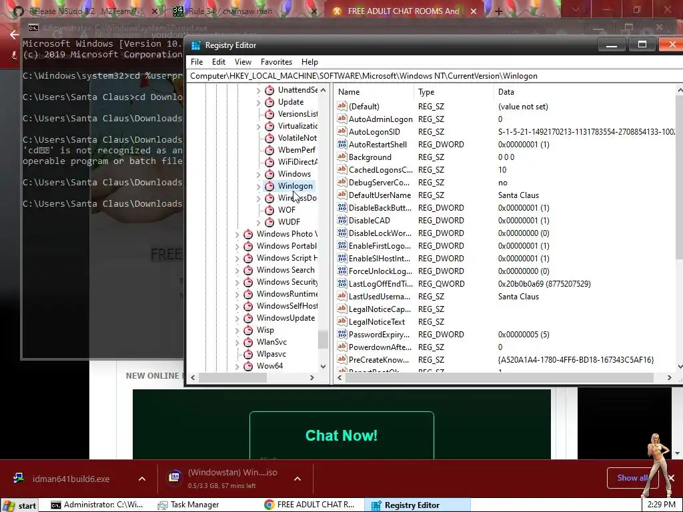Expand the Update key in tree
Screen dimensions: 683x512
point(258,102)
